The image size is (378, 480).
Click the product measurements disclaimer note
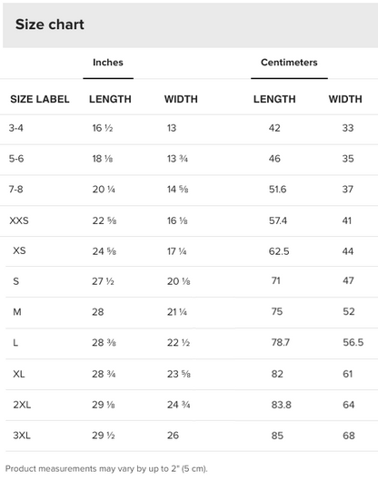point(106,469)
